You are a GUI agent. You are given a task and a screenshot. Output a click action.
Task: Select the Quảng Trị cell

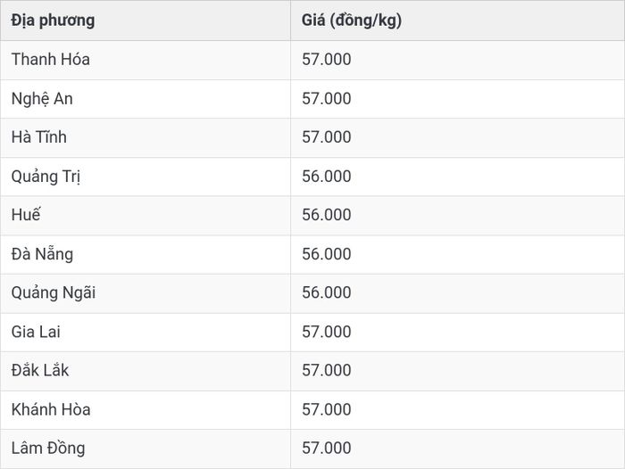(x=146, y=177)
